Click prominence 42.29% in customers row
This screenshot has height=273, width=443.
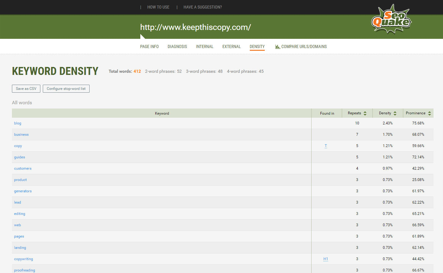click(x=418, y=168)
